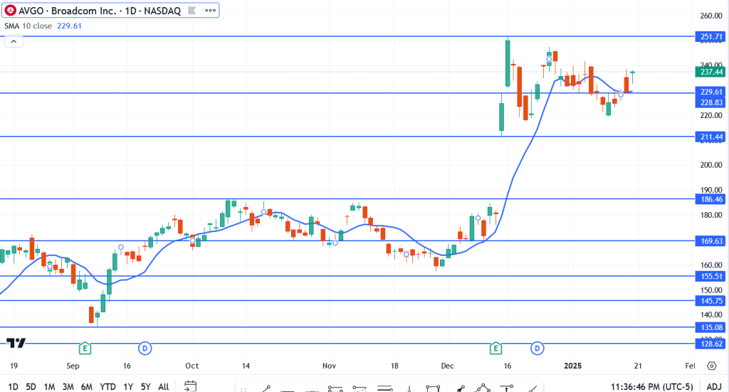Click the December earnings E marker

coord(495,348)
